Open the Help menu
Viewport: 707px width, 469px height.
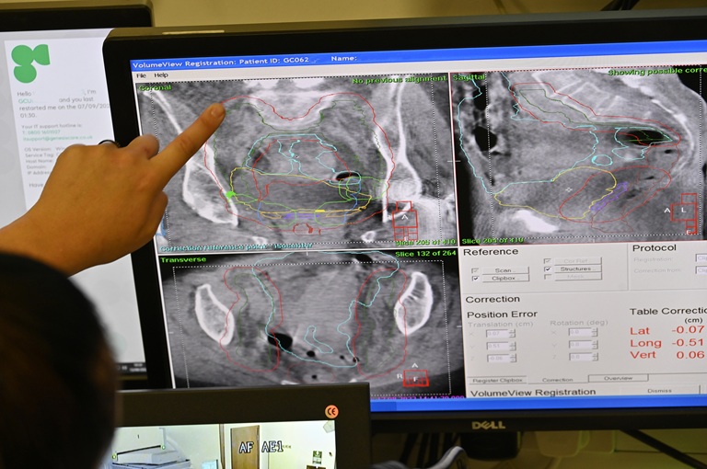[161, 75]
